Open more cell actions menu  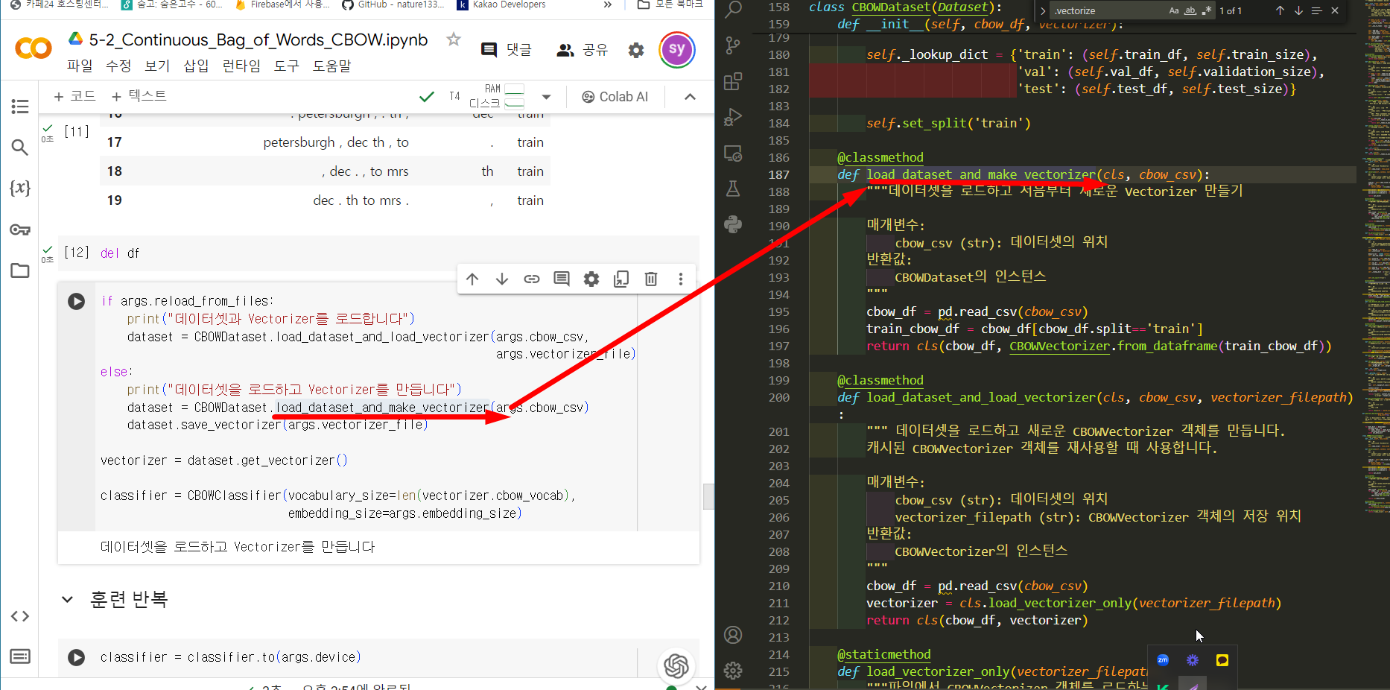pos(681,279)
